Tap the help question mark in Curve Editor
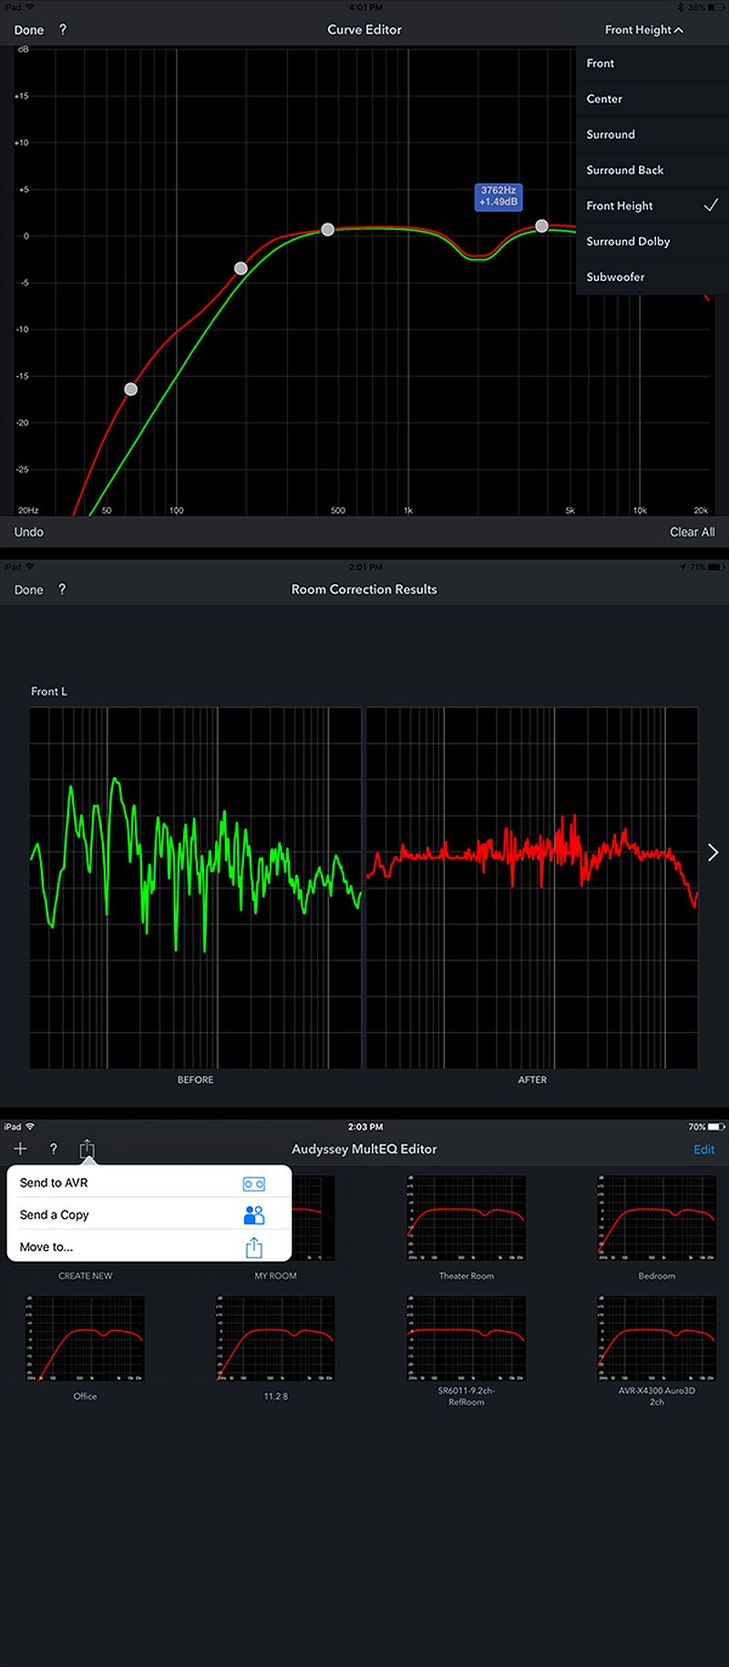Screen dimensions: 729x1667 tap(62, 29)
